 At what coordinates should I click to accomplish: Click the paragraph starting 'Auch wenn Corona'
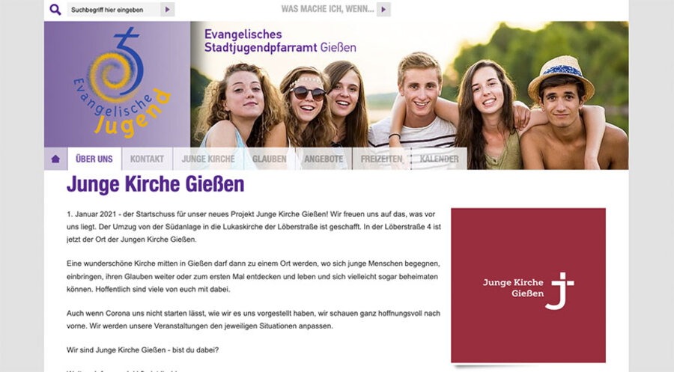(x=254, y=320)
